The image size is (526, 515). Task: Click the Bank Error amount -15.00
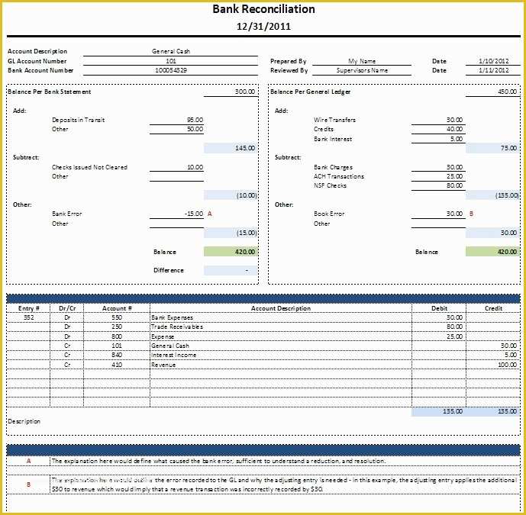176,214
